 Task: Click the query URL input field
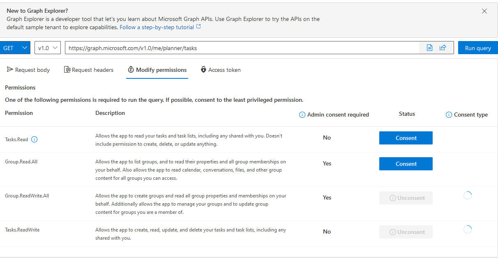242,48
